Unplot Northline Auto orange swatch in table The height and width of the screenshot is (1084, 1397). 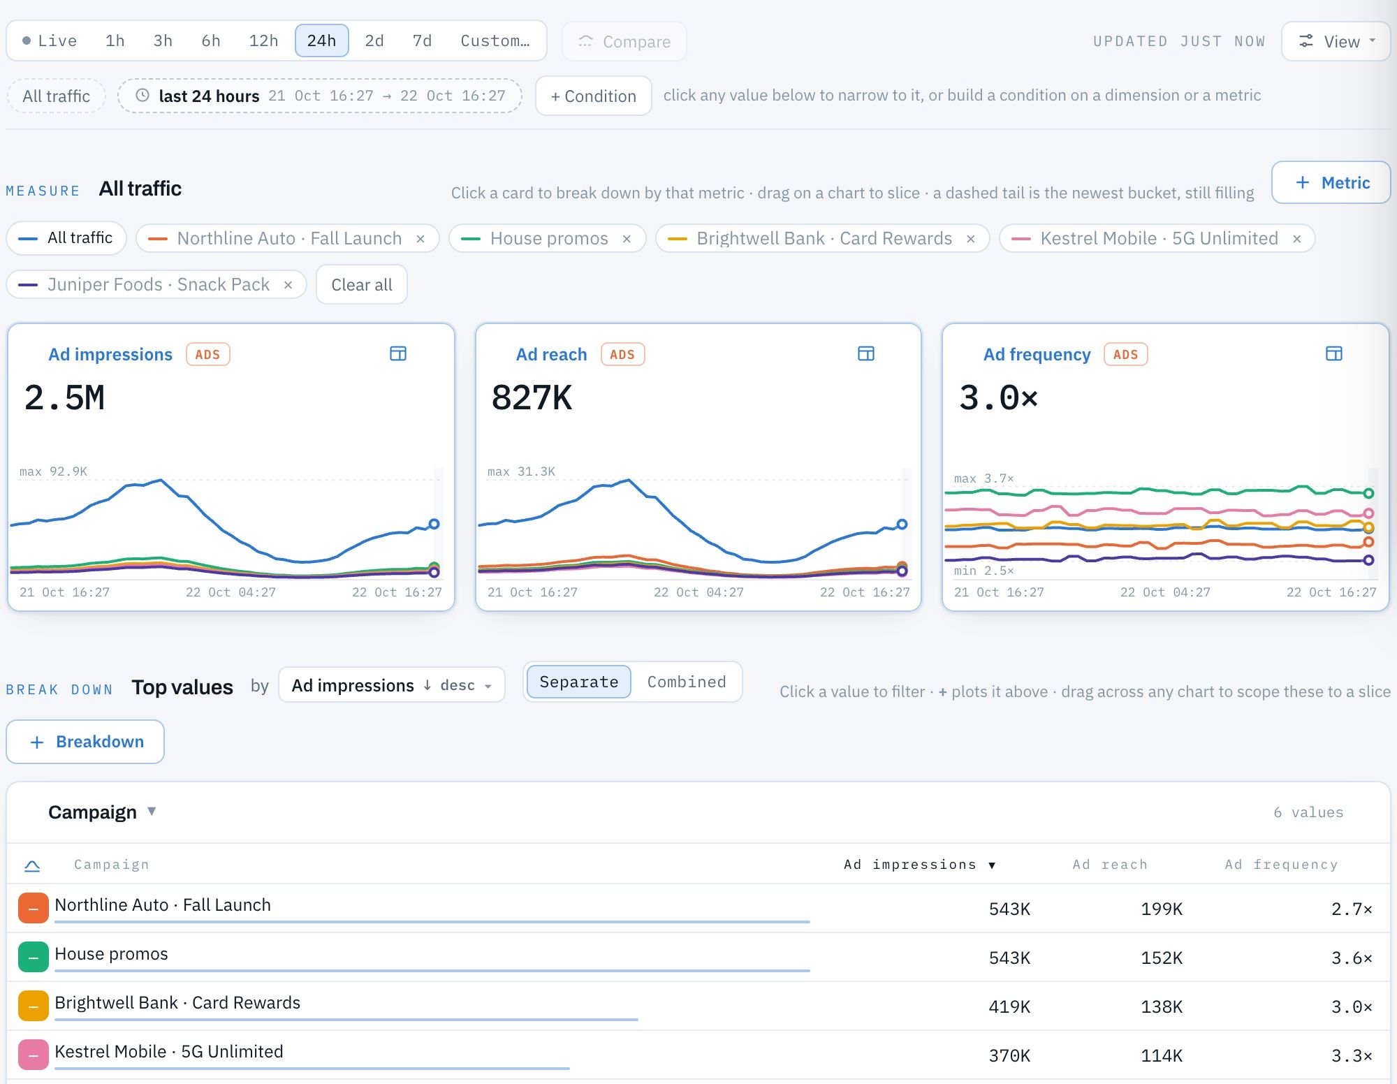tap(34, 908)
